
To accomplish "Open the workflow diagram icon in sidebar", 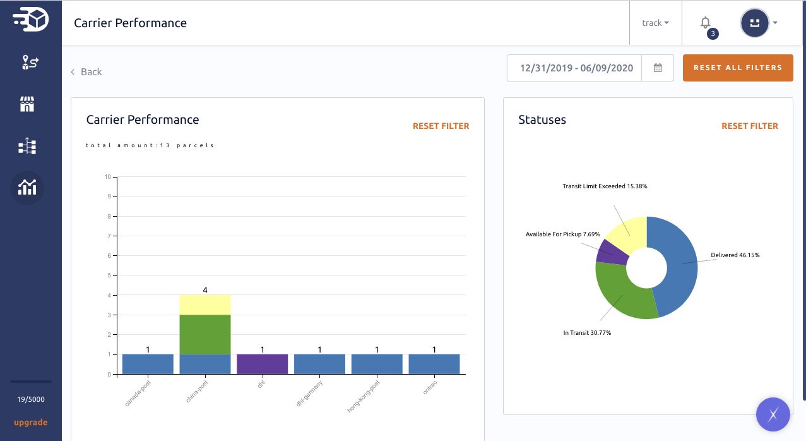I will tap(27, 147).
